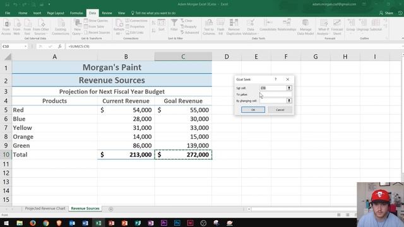Switch to the Review ribbon tab
Image resolution: width=404 pixels, height=227 pixels.
[107, 13]
